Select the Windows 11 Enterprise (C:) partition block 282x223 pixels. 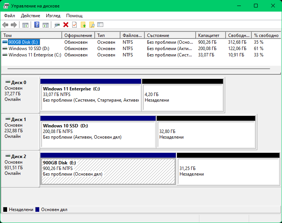click(x=91, y=95)
